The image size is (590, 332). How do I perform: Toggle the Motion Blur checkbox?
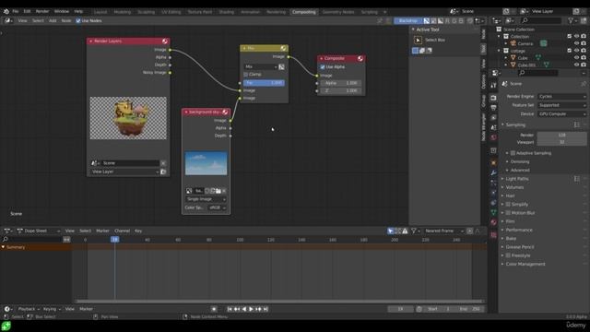click(x=508, y=213)
